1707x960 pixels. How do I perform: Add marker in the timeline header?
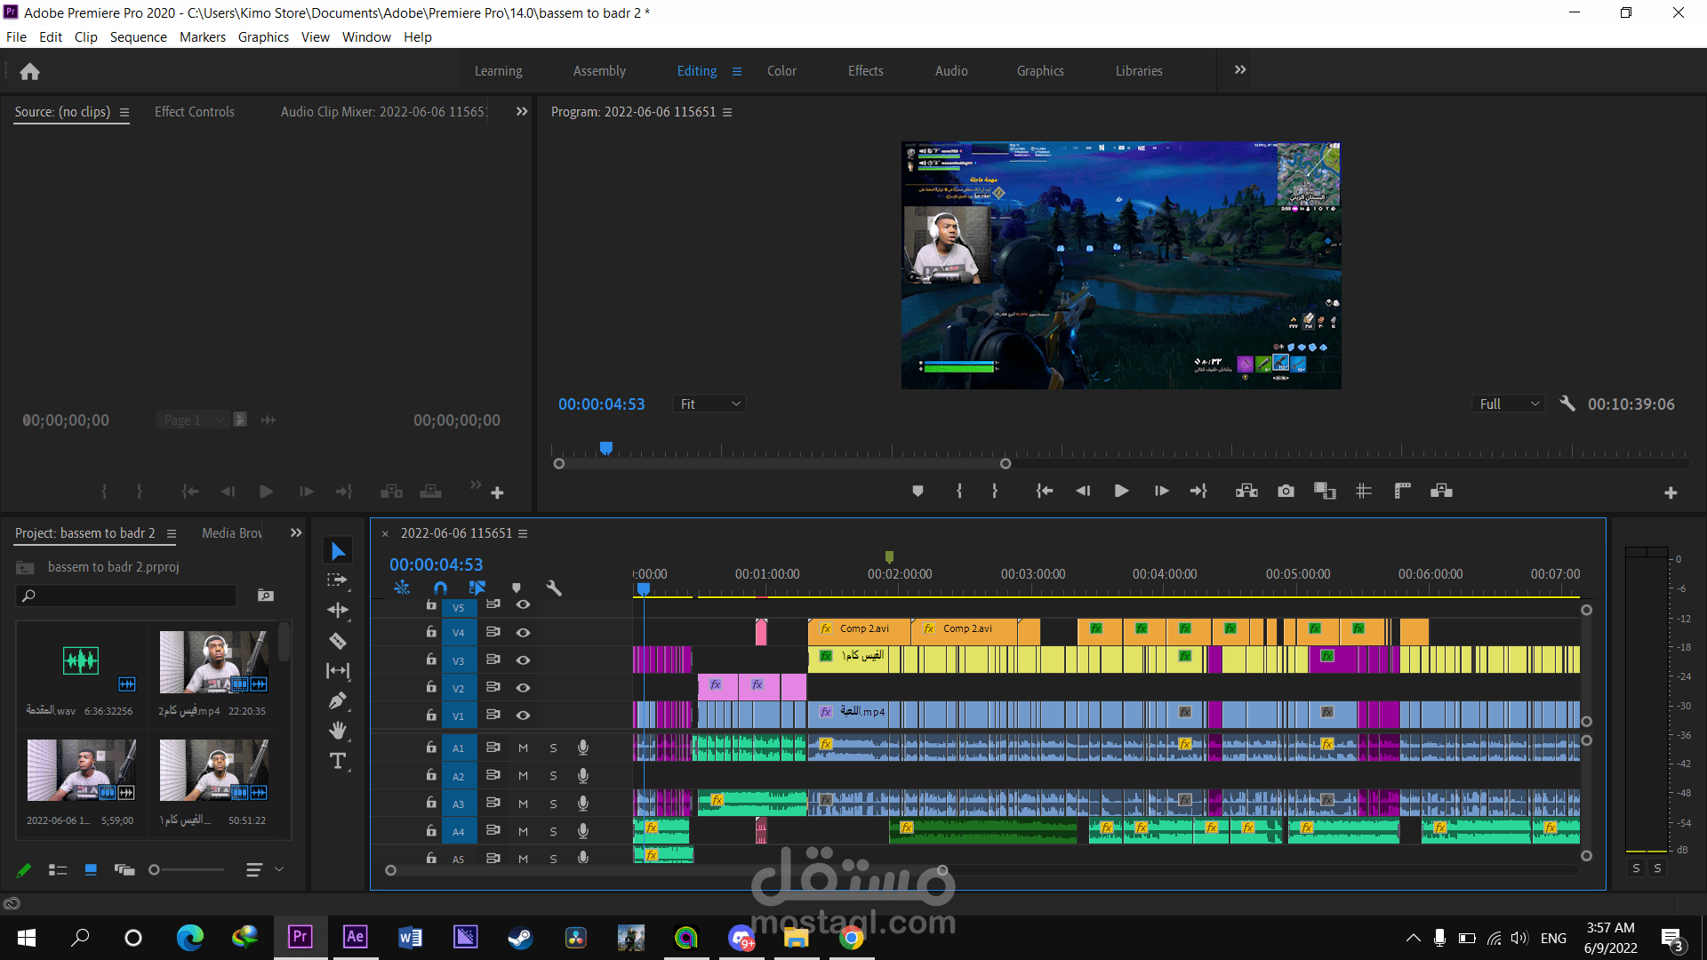pos(517,588)
